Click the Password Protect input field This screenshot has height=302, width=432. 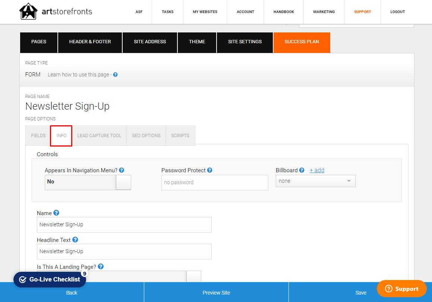215,183
